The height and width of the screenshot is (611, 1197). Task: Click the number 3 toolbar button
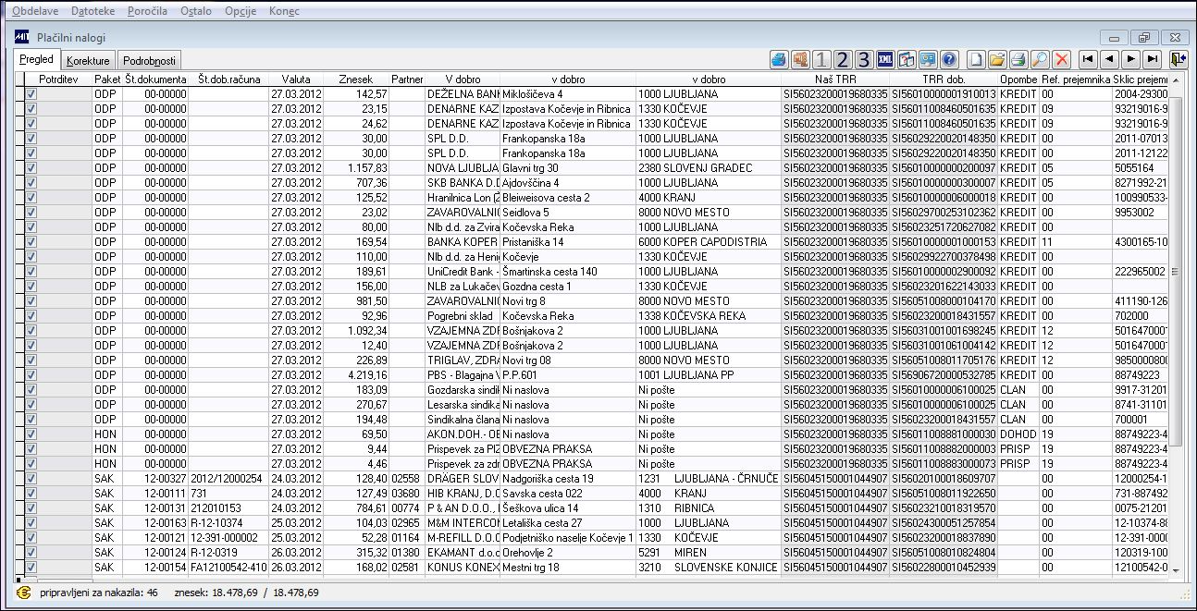point(863,59)
